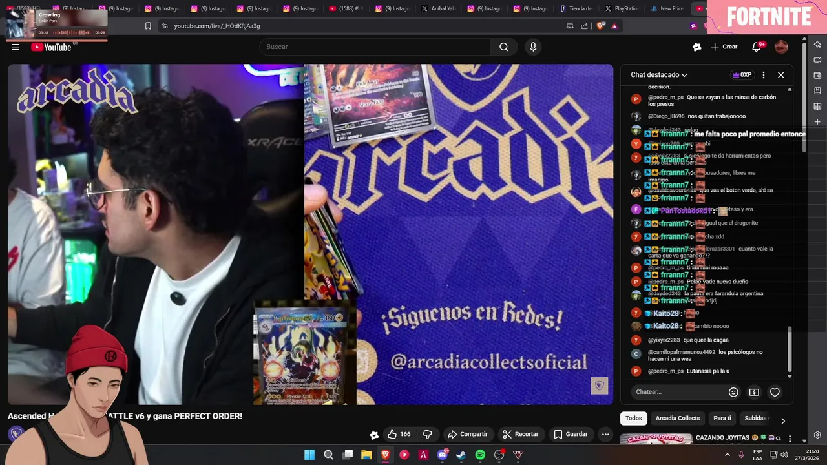Click the Brave Shields lion icon
This screenshot has width=827, height=465.
(x=600, y=26)
